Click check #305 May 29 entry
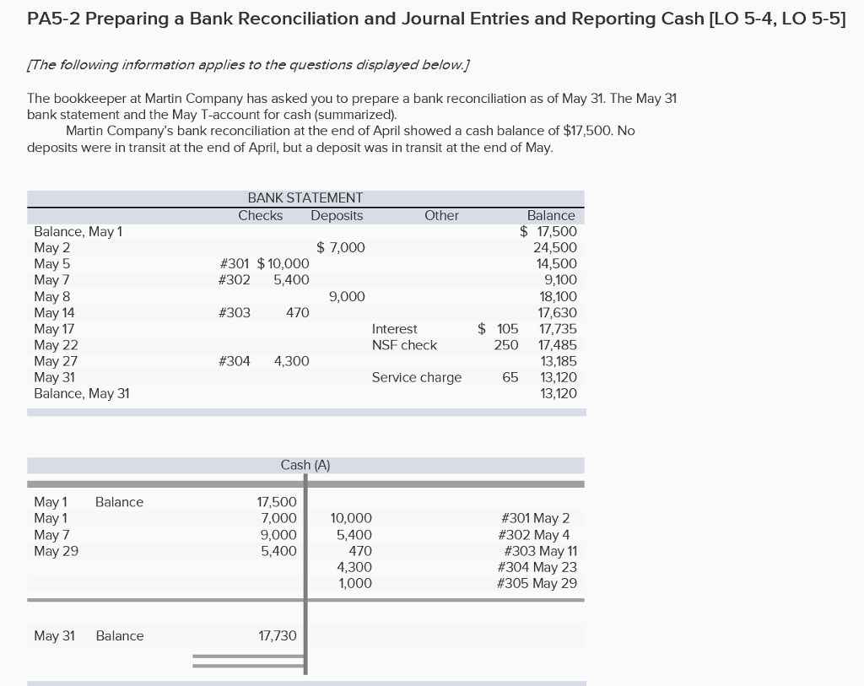 point(537,583)
